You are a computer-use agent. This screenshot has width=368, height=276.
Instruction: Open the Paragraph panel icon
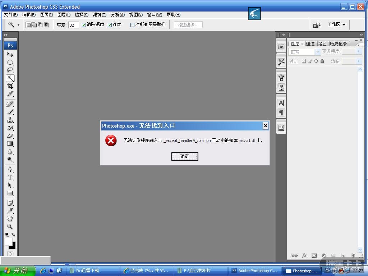[x=281, y=113]
